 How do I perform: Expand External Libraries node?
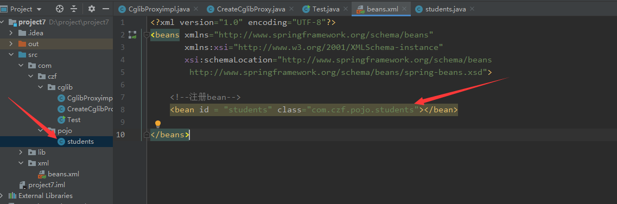2,196
